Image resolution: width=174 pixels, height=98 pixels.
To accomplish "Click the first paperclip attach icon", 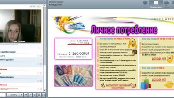I will coord(26,95).
